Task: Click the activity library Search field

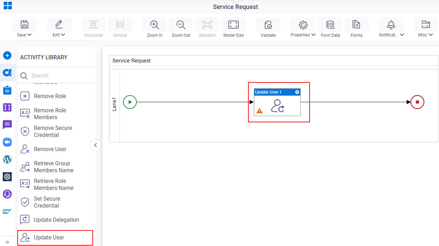Action: 56,76
